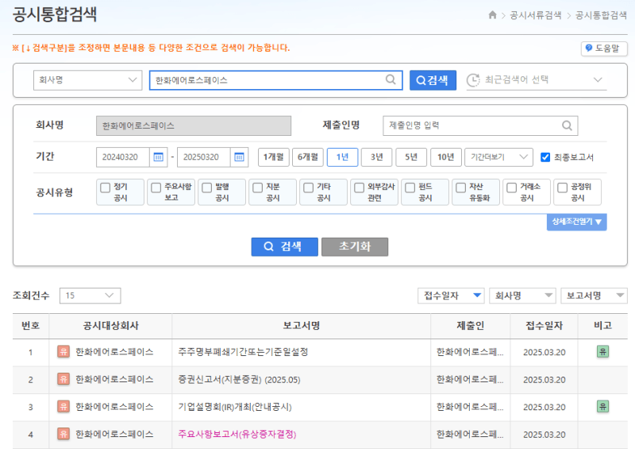Click the lower 검색 button beside 초기화
The height and width of the screenshot is (449, 635).
(284, 246)
